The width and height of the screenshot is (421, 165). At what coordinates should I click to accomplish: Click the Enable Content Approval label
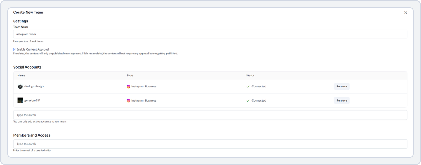click(33, 49)
